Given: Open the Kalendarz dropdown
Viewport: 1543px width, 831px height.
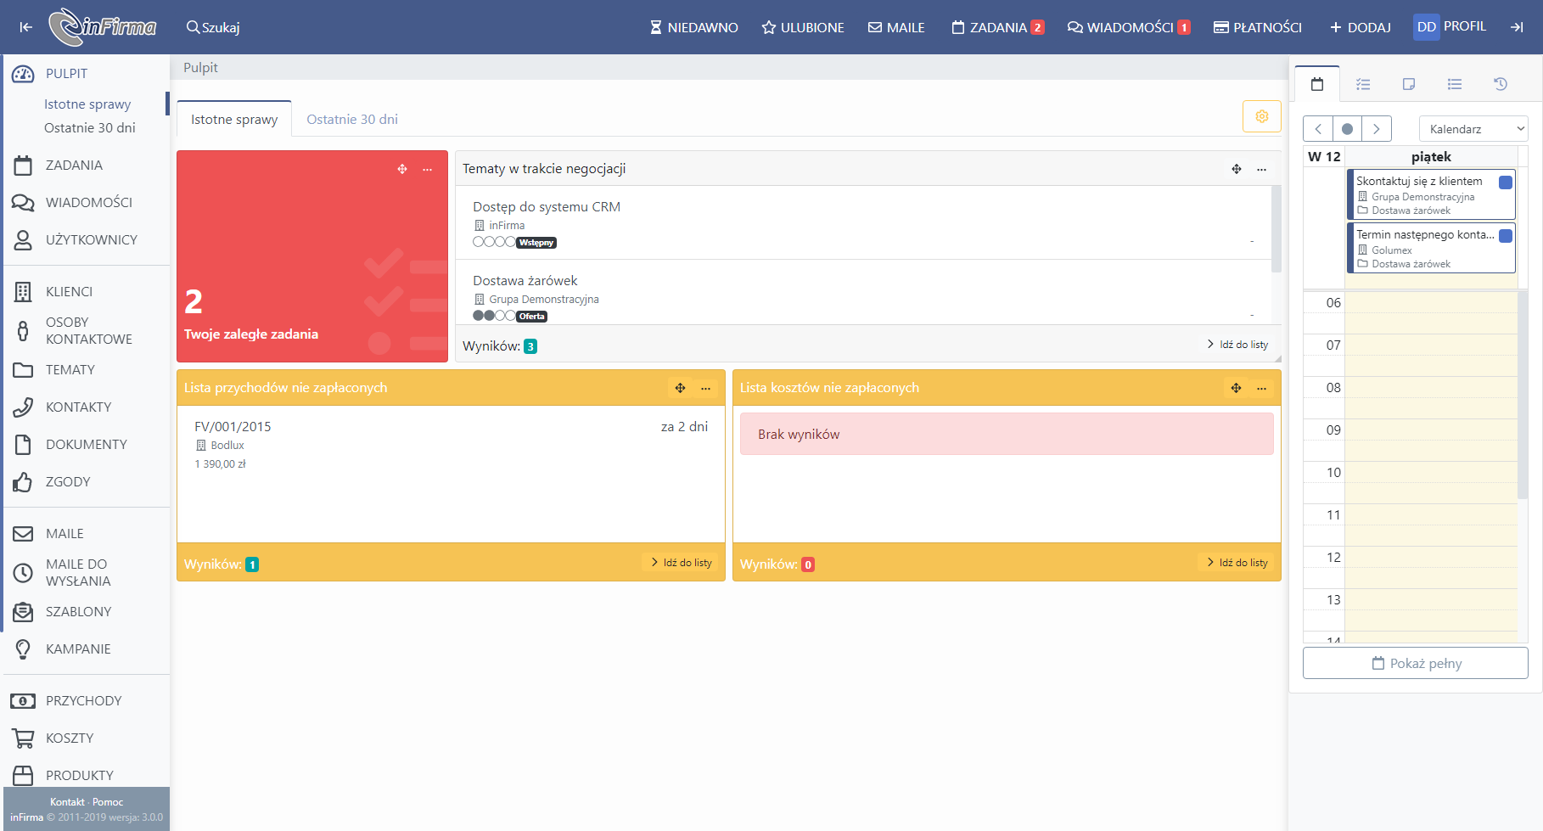Looking at the screenshot, I should coord(1473,129).
